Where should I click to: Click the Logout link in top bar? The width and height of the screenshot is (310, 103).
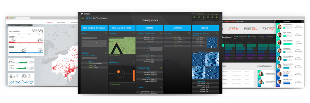coord(217,14)
